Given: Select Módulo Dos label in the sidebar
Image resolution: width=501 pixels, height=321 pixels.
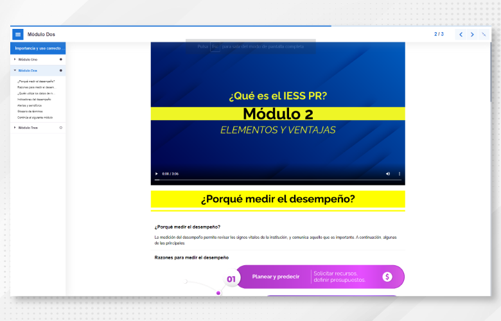Looking at the screenshot, I should tap(28, 71).
